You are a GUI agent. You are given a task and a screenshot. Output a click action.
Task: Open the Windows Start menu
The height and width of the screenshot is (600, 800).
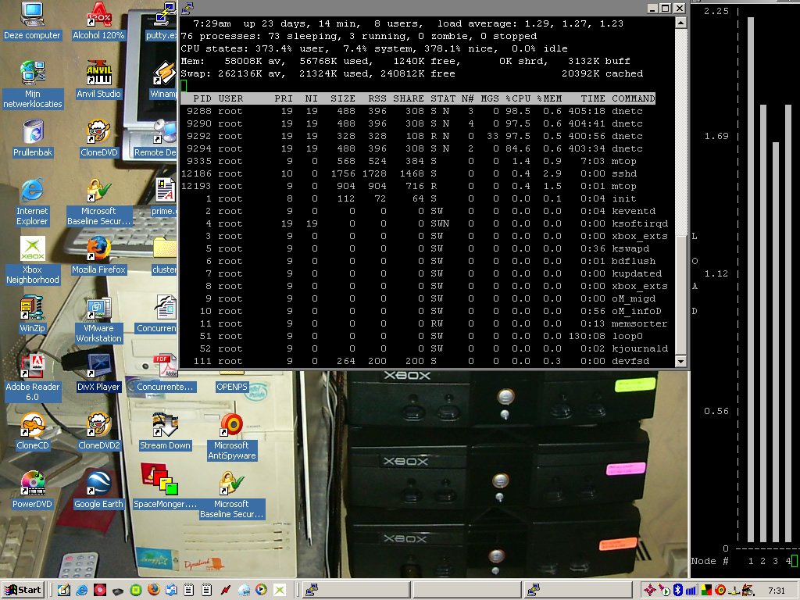pyautogui.click(x=23, y=590)
